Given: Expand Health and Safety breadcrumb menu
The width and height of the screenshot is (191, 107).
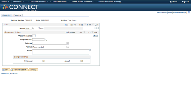Looking at the screenshot, I should pyautogui.click(x=60, y=1).
